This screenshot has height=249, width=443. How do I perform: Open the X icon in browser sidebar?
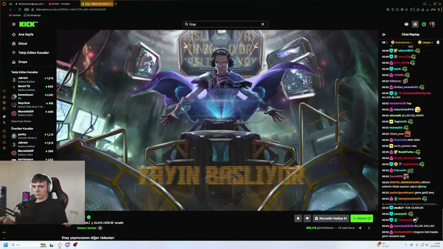point(4,122)
